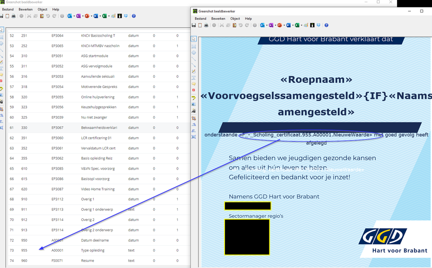Send to Outlook from front window toolbar
The image size is (432, 268).
click(262, 25)
